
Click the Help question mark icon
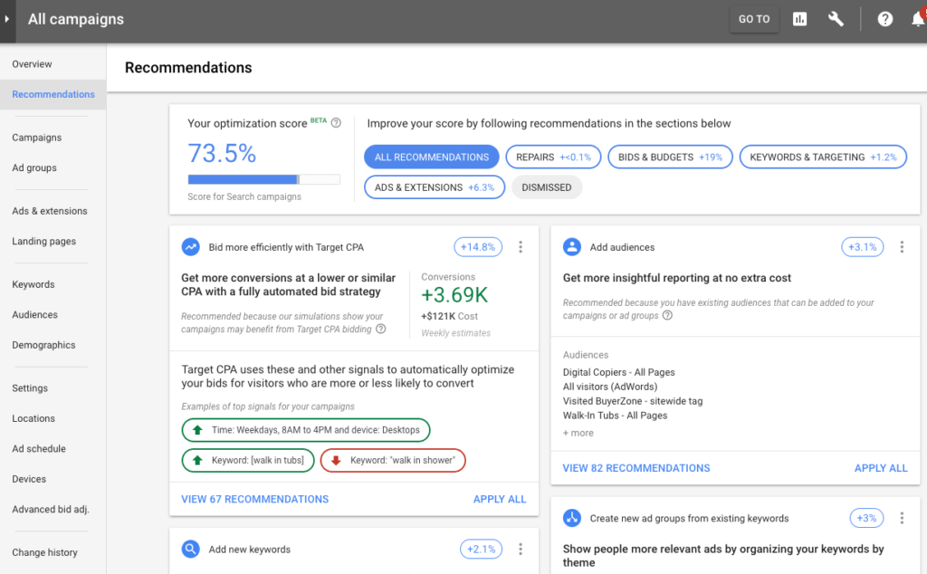point(884,18)
